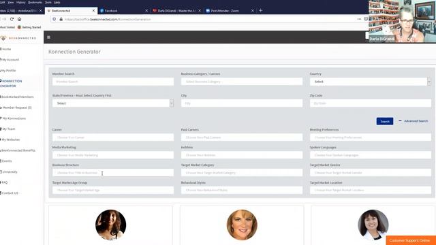Open My Websites in the sidebar
This screenshot has width=436, height=245.
coord(10,140)
